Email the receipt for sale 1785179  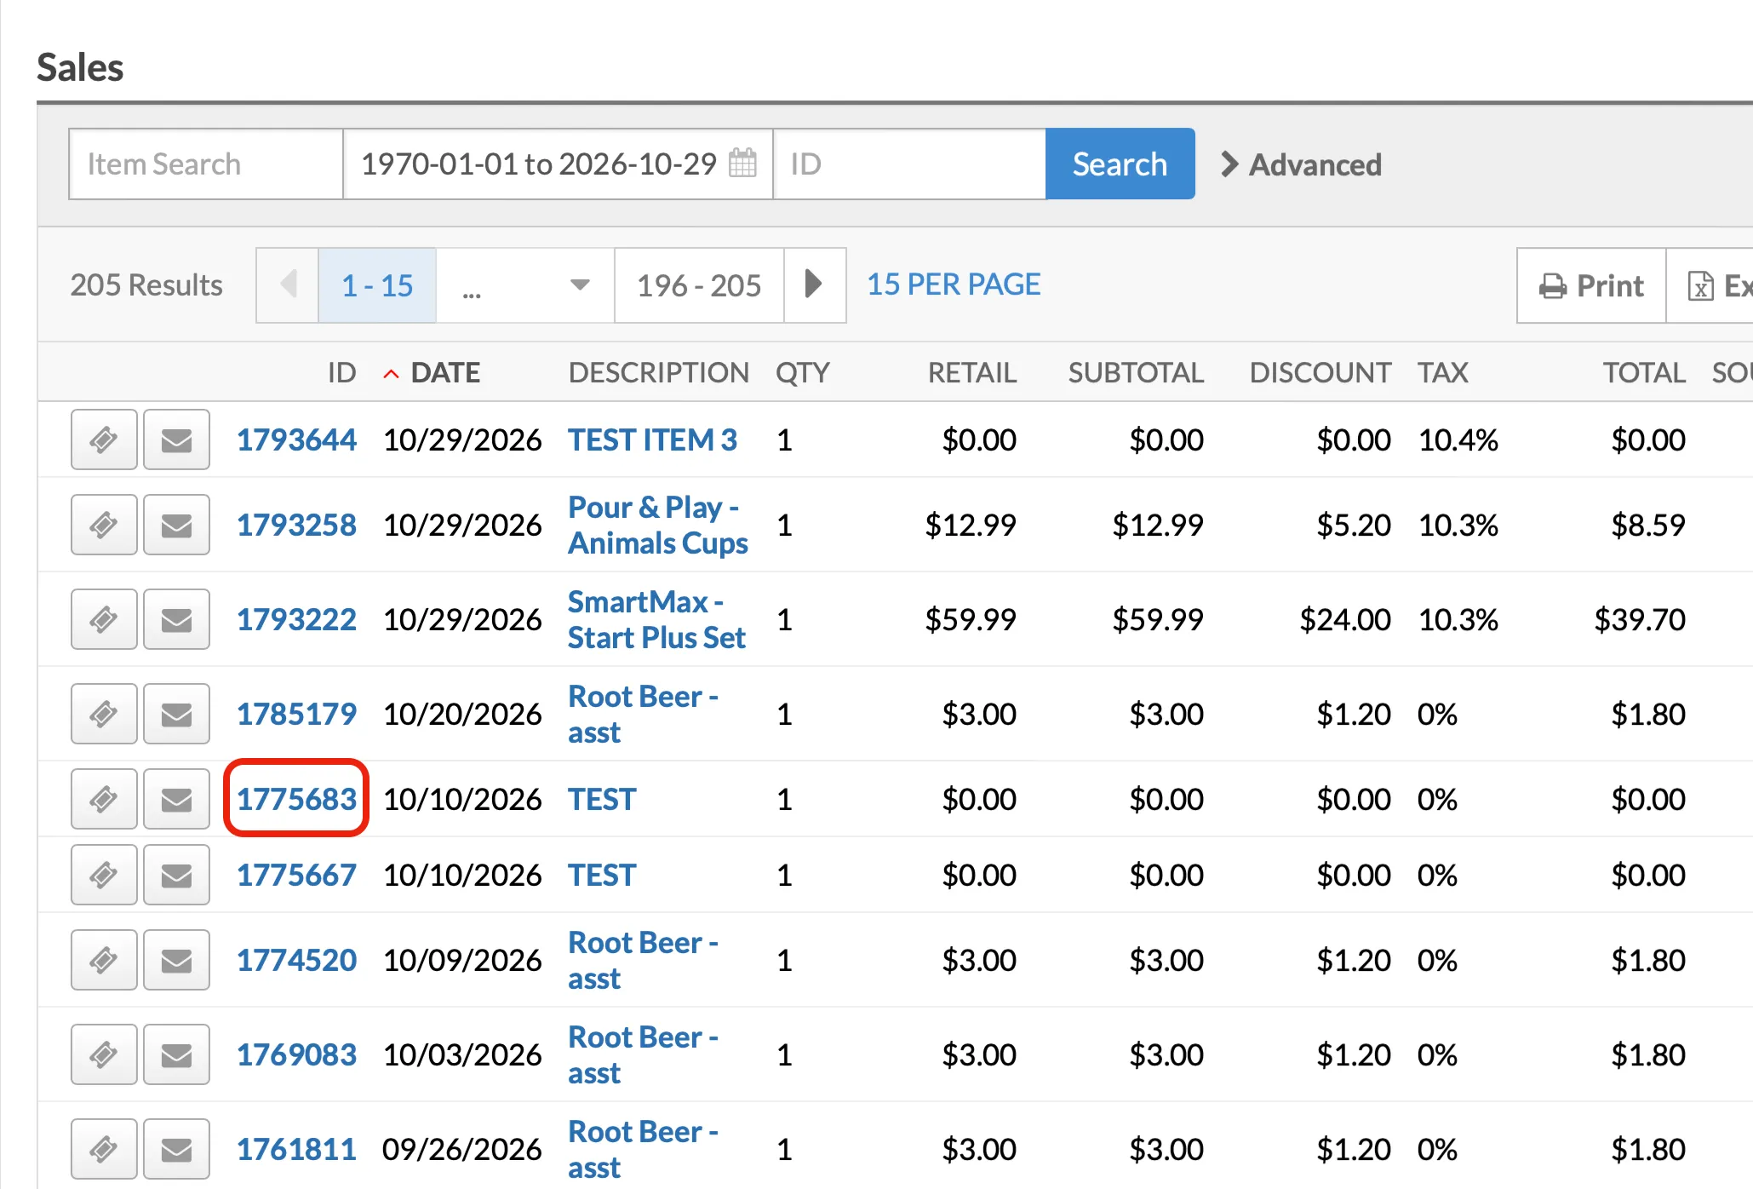coord(176,714)
